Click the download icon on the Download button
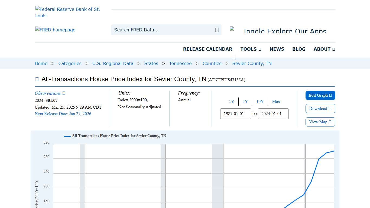370x208 pixels. point(330,109)
